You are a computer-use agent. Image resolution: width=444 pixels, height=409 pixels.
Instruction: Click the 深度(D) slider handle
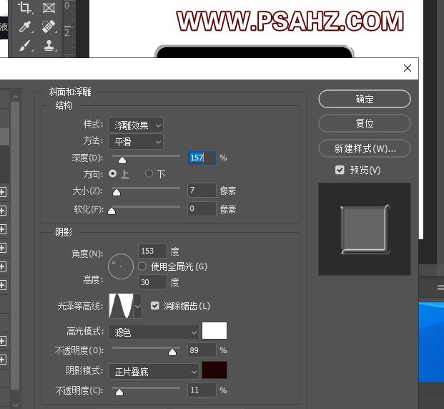coord(122,160)
